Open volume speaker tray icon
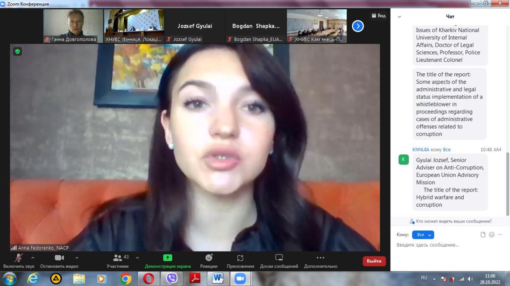The width and height of the screenshot is (510, 286). click(470, 279)
